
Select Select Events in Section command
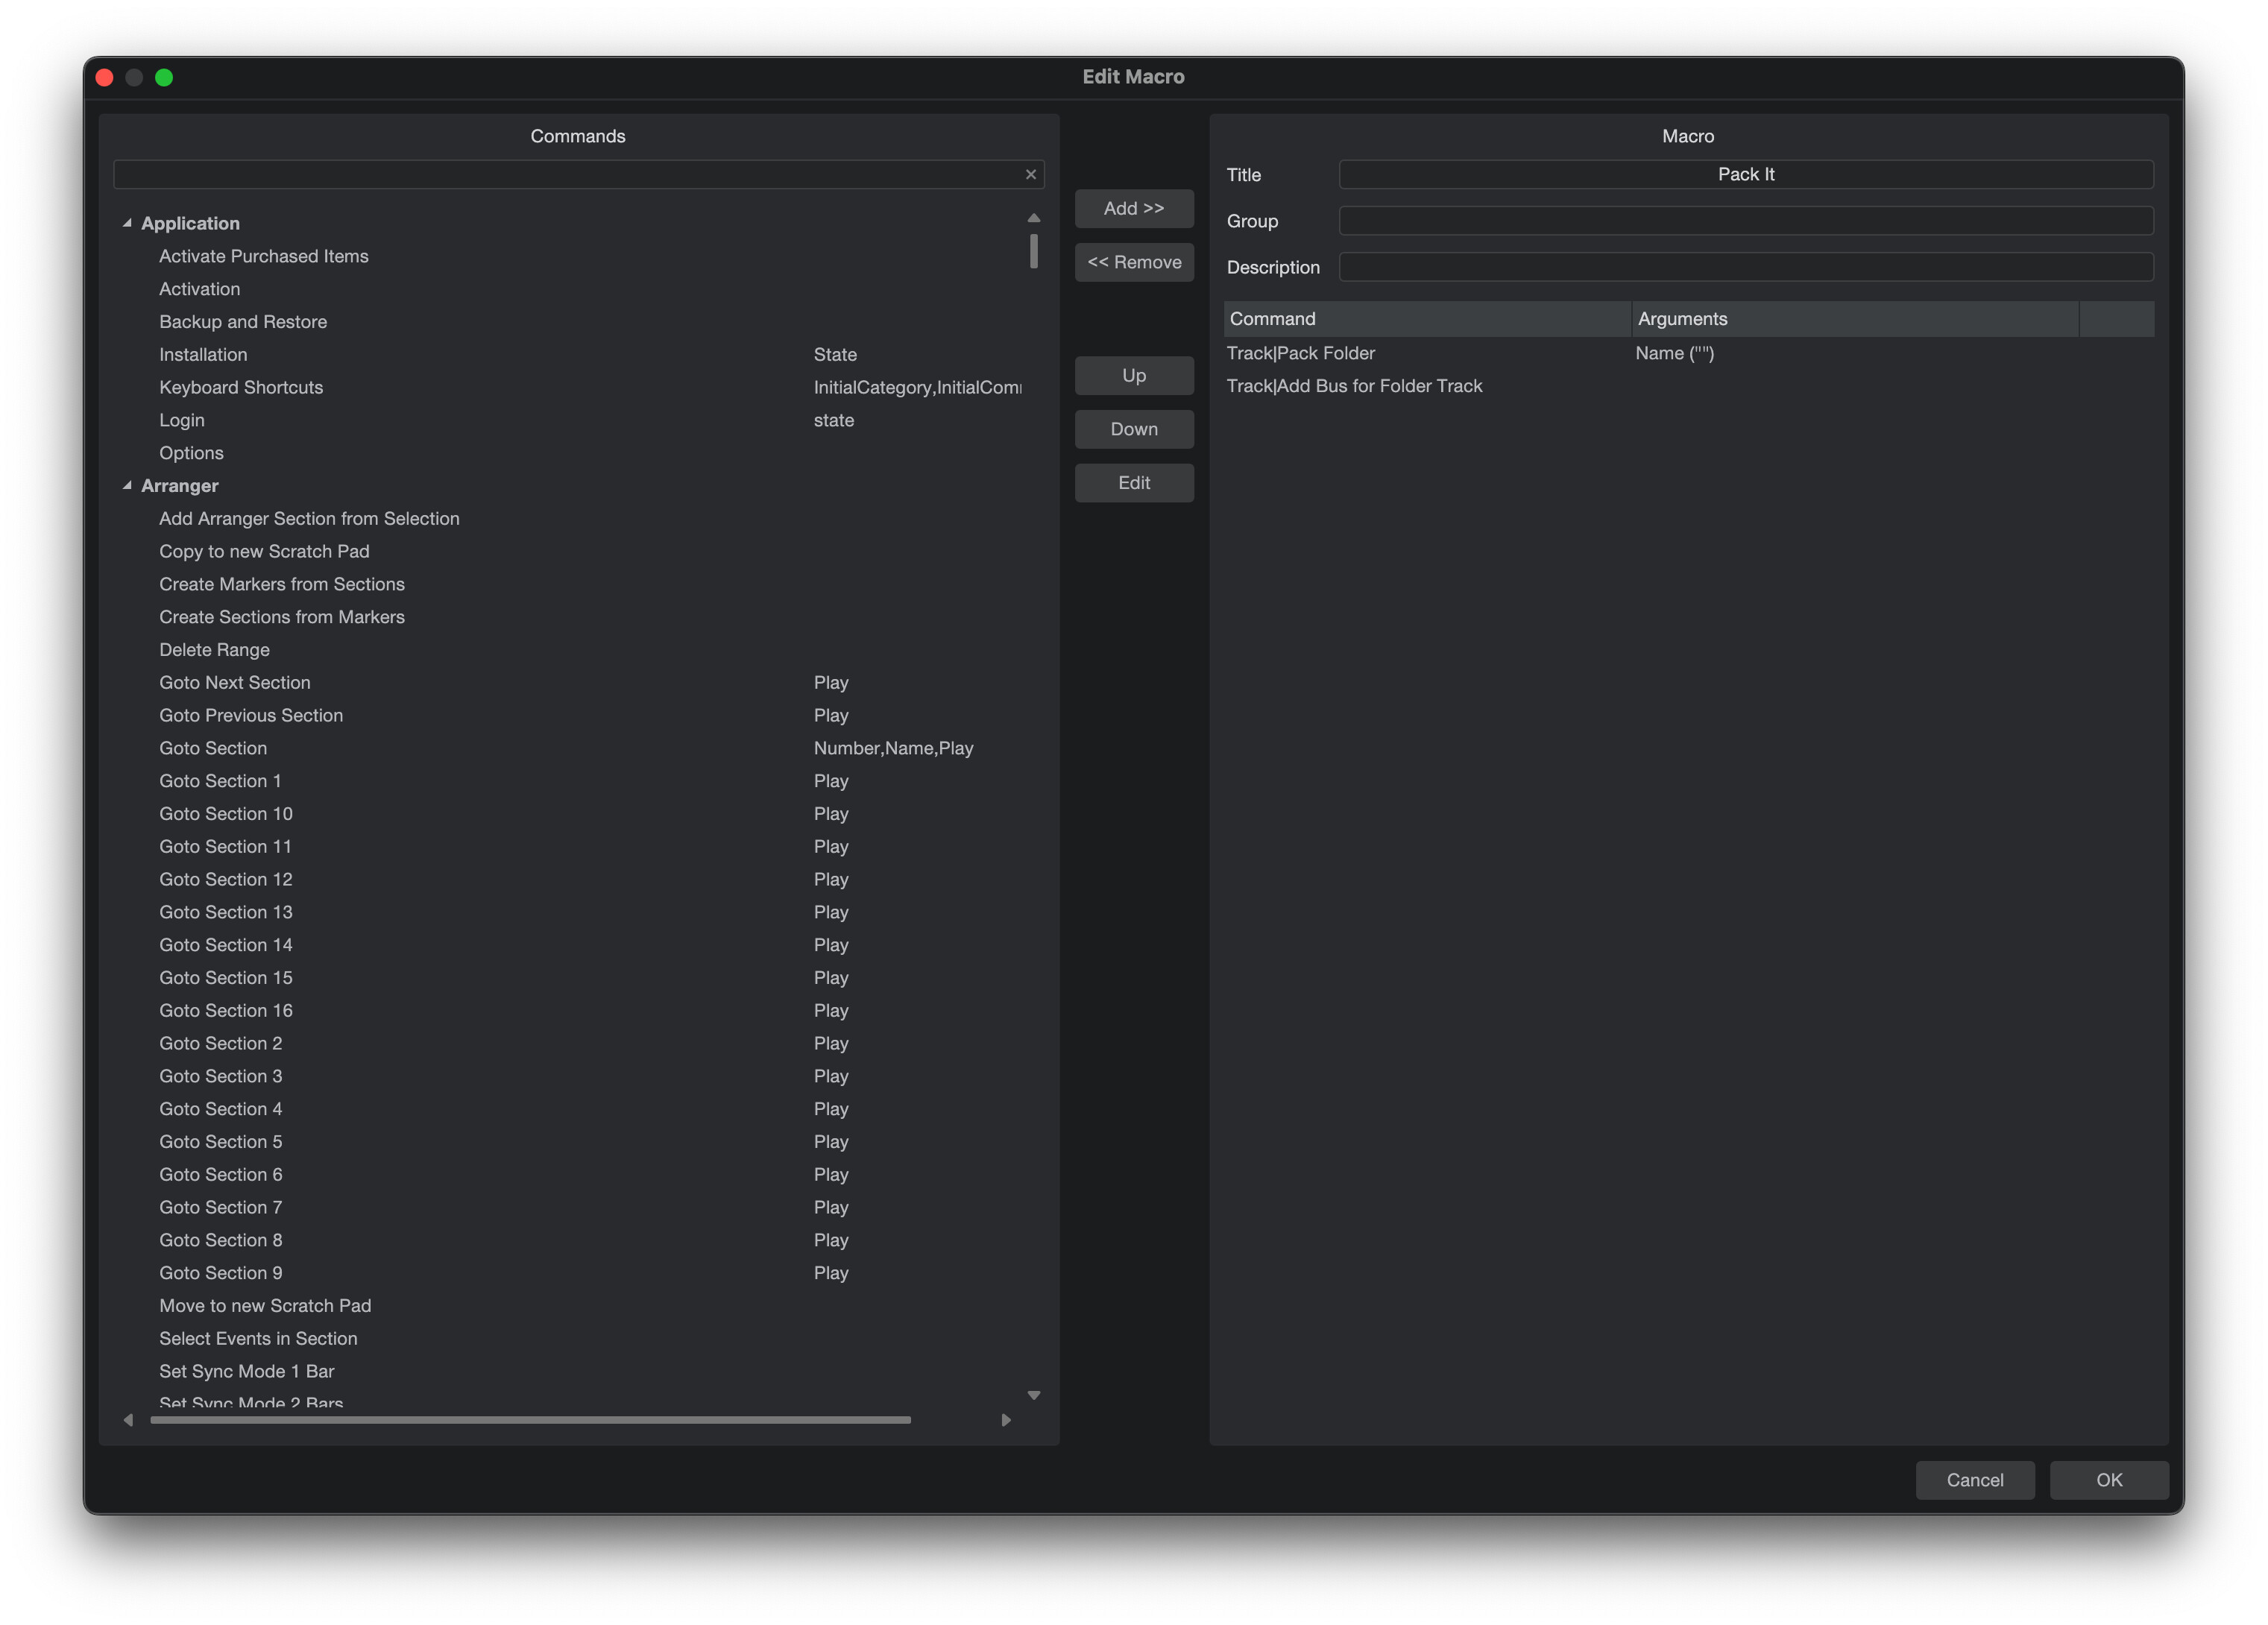pos(258,1339)
